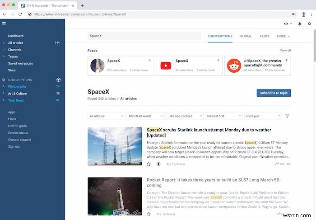Open the search filter funnel icon
Viewport: 316px width, 220px height.
coord(287,116)
